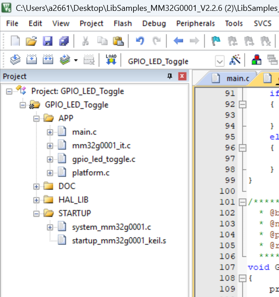Navigate backwards with the blue arrow
Screen dimensions: 279x297
178,41
